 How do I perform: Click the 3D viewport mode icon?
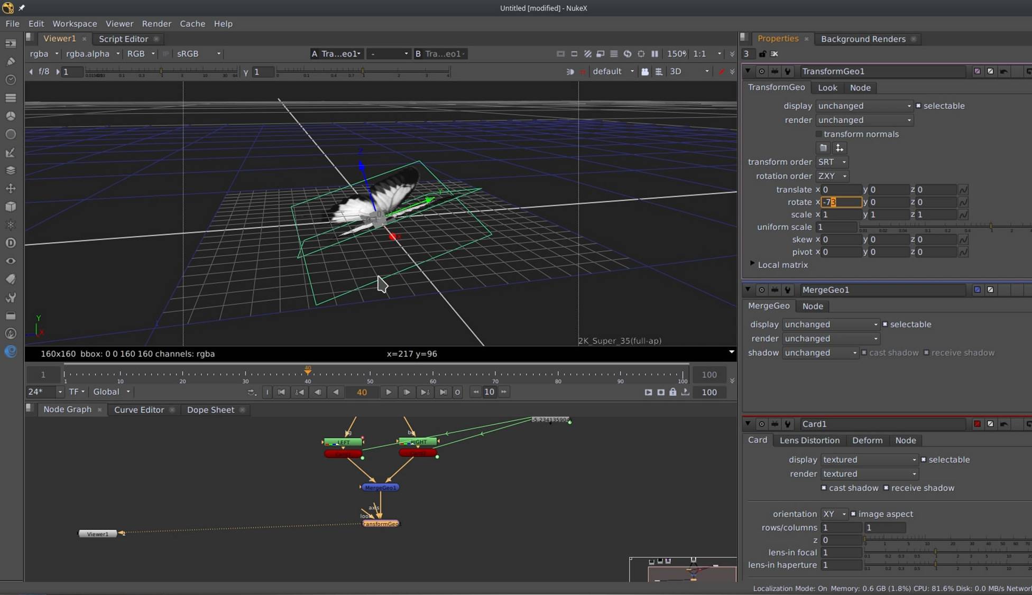pos(675,71)
